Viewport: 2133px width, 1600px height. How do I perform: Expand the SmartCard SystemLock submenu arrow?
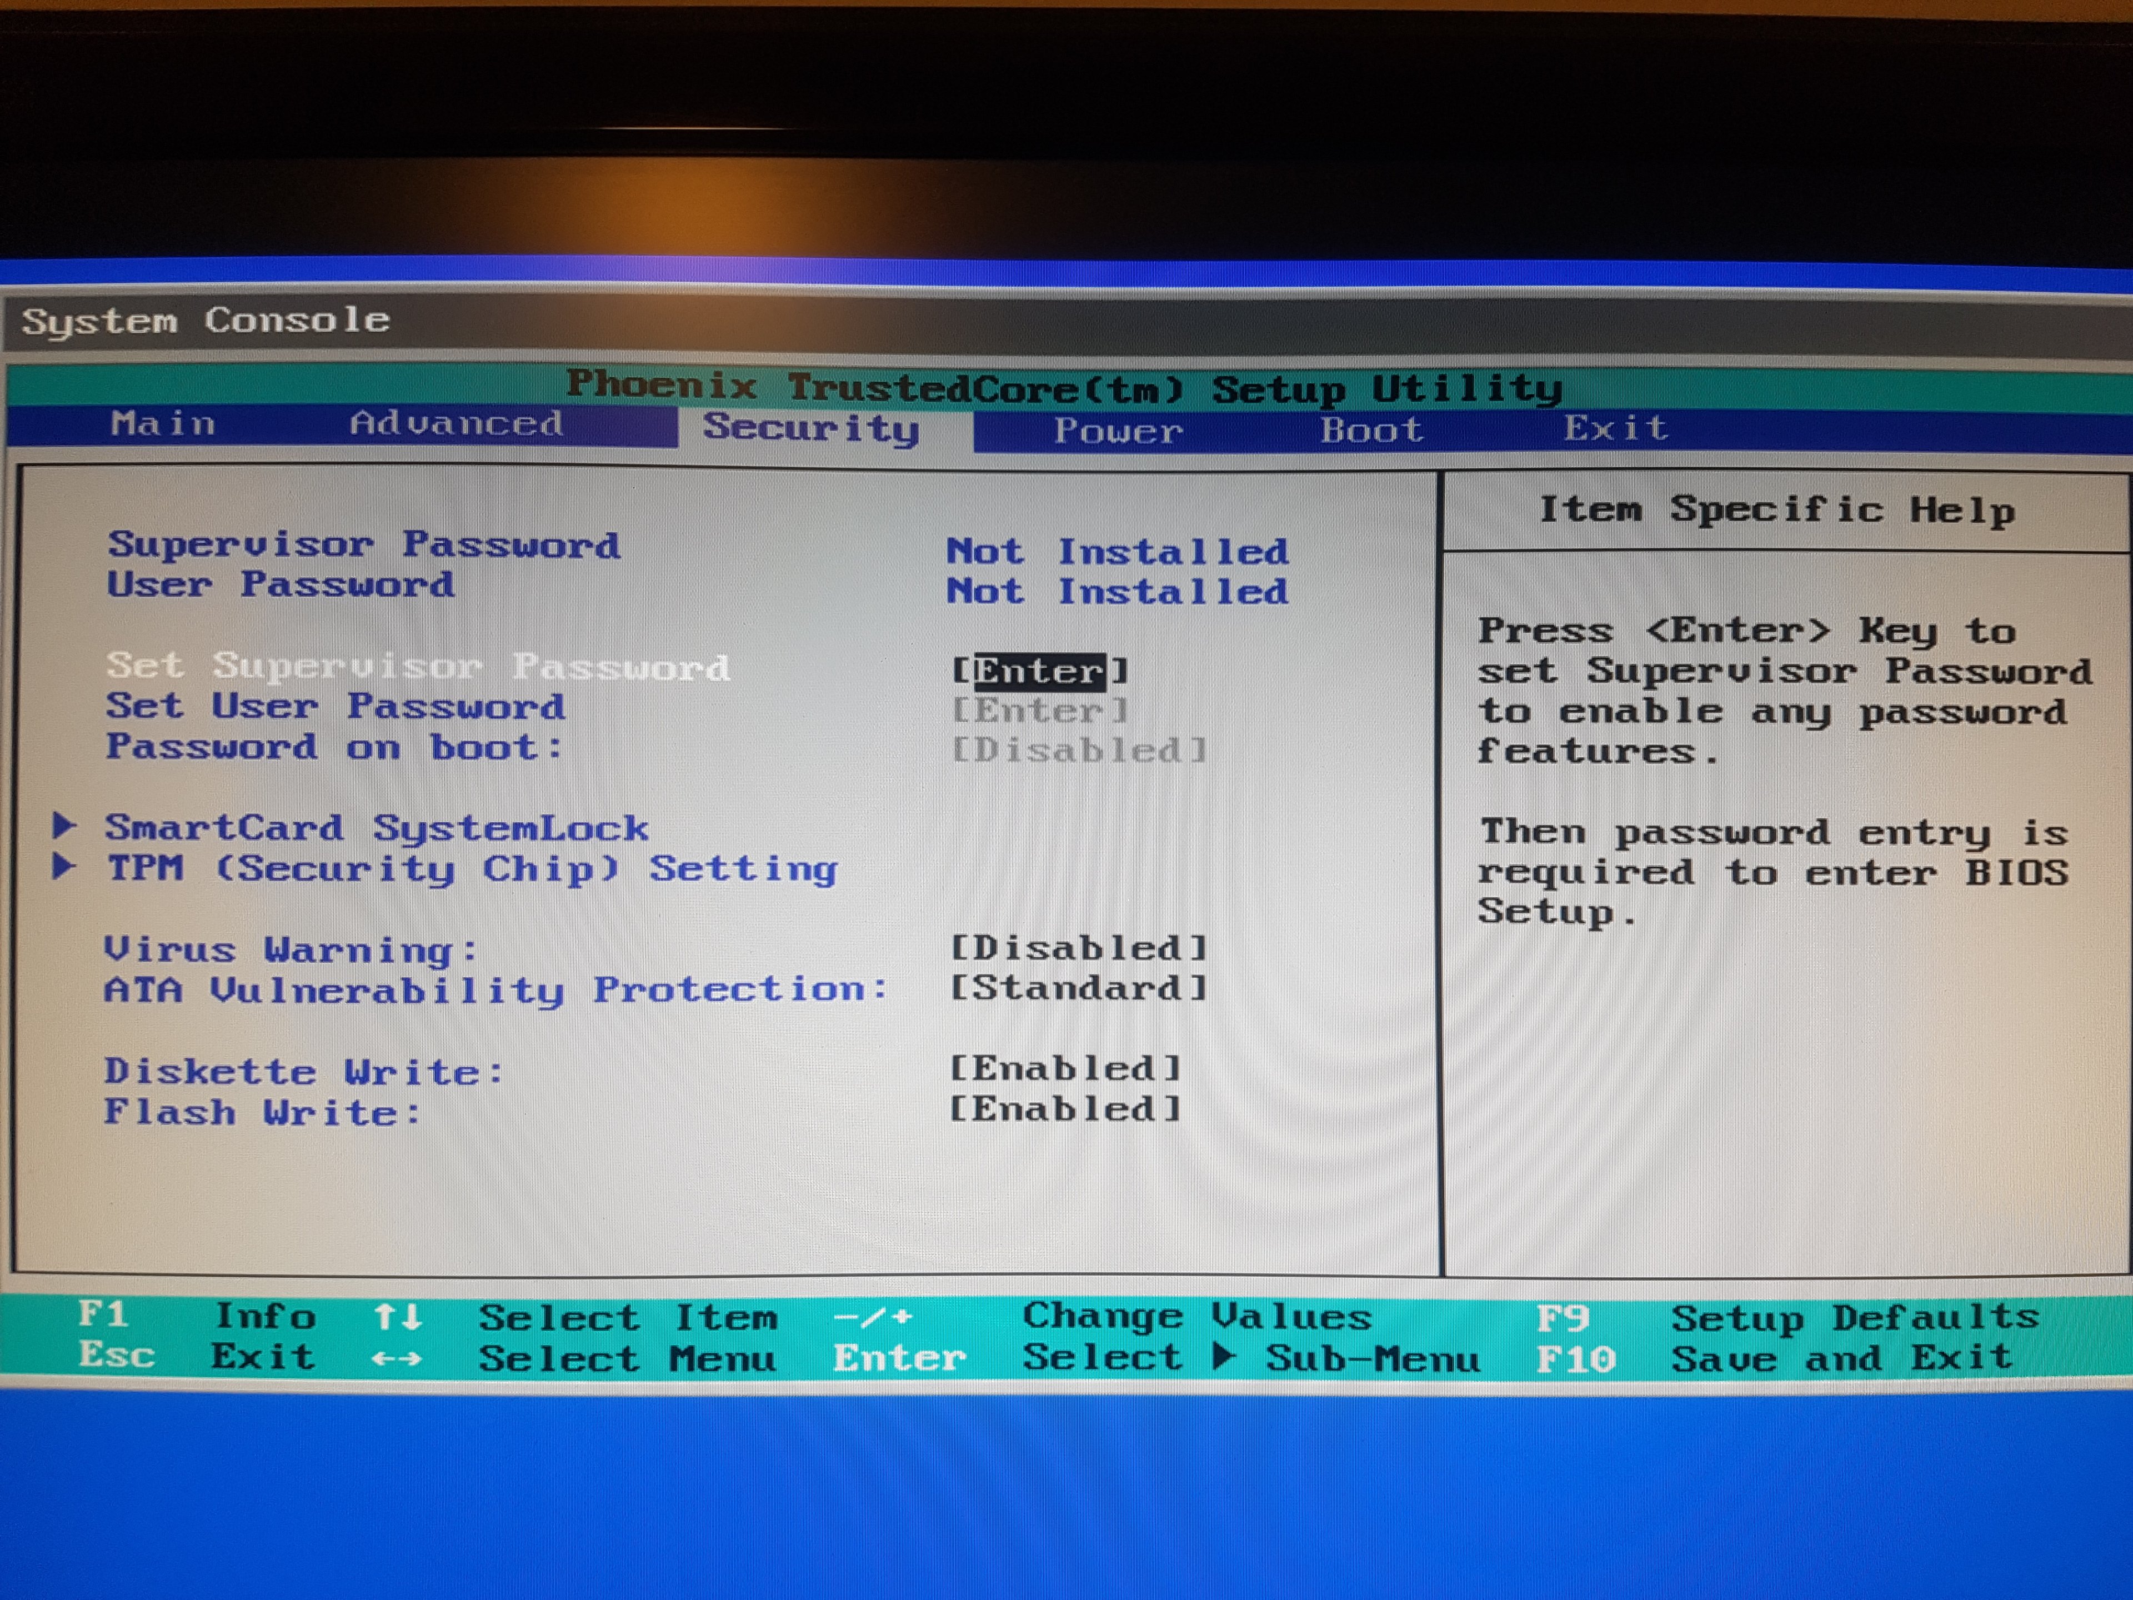[x=64, y=826]
